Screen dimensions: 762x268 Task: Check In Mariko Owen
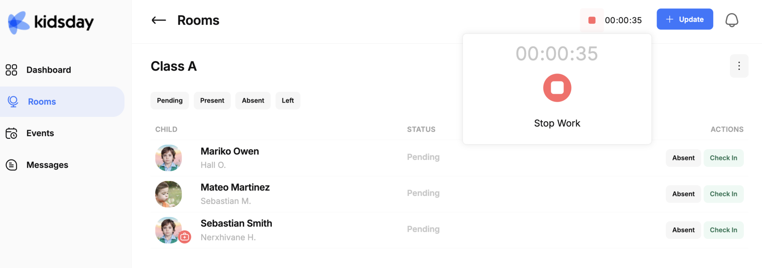tap(723, 158)
